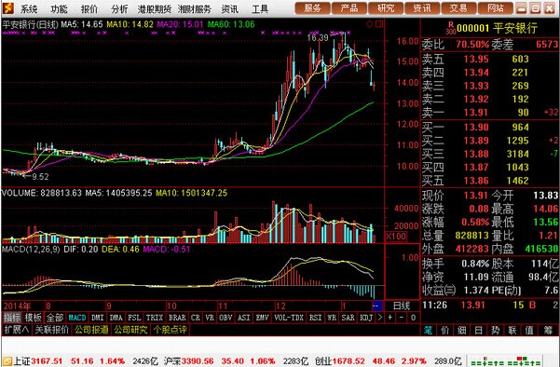This screenshot has width=560, height=367.
Task: Switch indicator to SAR
Action: 348,318
